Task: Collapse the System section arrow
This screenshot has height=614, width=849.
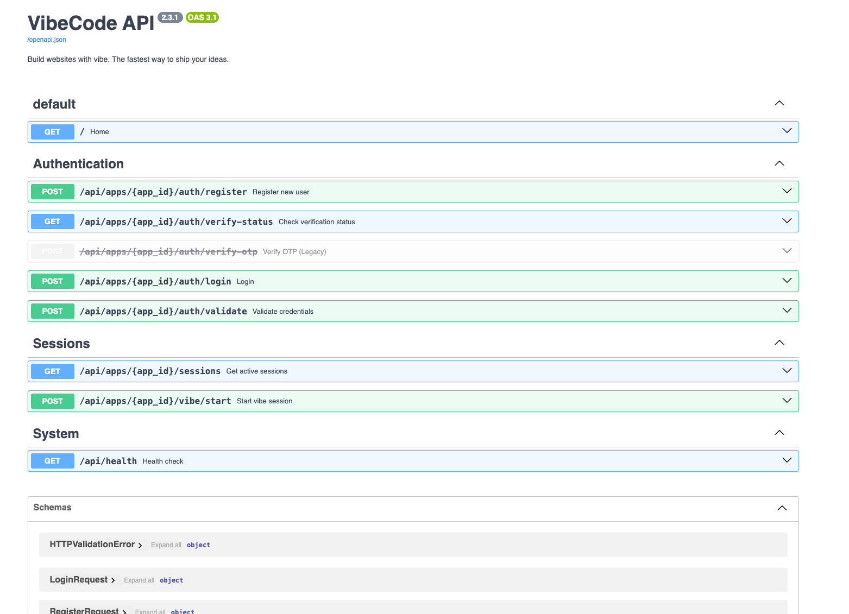Action: pos(779,433)
